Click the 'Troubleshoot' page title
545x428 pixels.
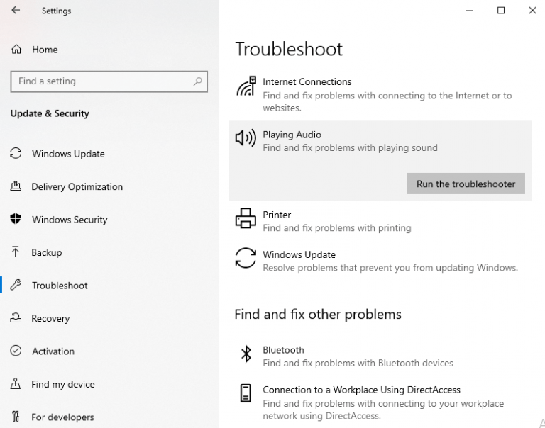289,49
